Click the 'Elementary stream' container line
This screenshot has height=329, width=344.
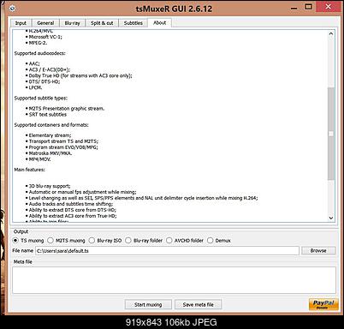(x=50, y=135)
